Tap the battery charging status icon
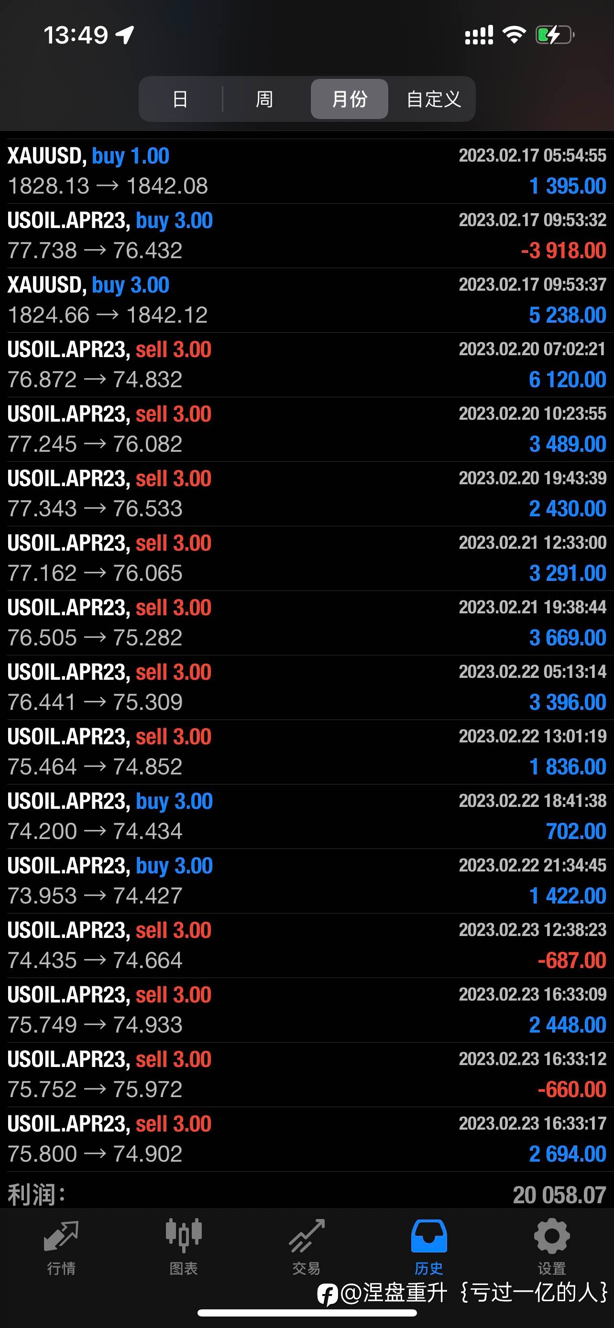 point(555,35)
